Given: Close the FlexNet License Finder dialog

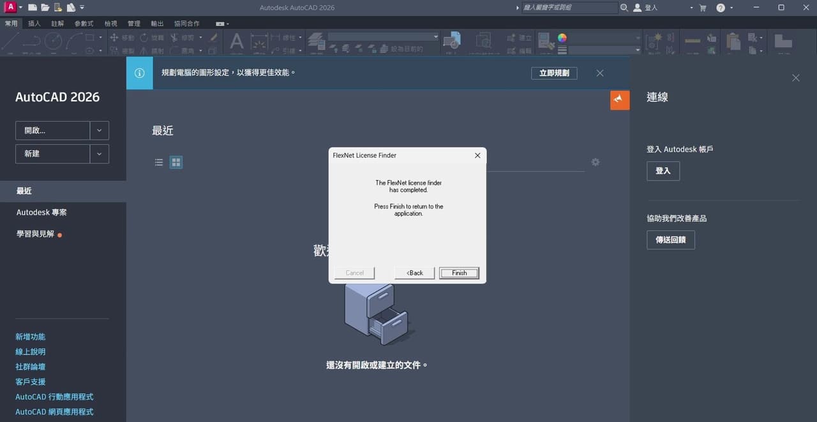Looking at the screenshot, I should pos(477,156).
